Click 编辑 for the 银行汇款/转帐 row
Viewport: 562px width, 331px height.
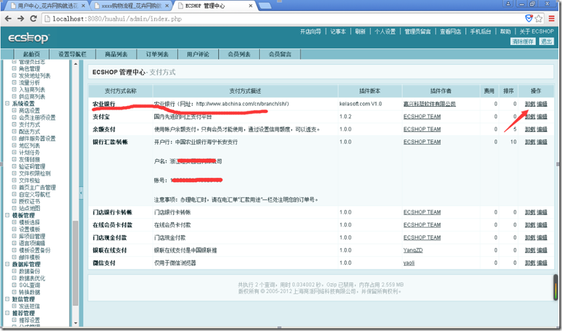(542, 142)
